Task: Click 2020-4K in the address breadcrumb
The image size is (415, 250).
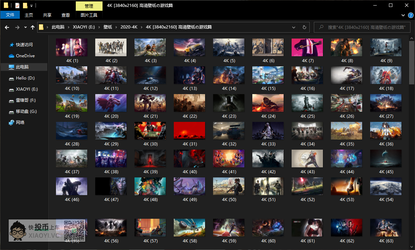Action: coord(129,27)
